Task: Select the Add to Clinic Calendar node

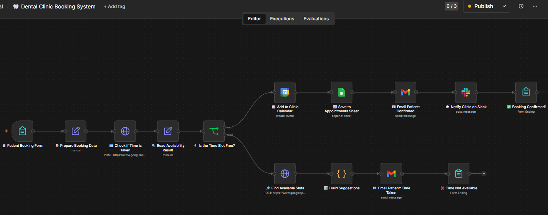Action: pyautogui.click(x=285, y=92)
